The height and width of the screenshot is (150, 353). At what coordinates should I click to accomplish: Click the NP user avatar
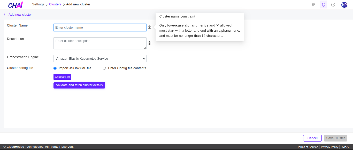[x=344, y=5]
